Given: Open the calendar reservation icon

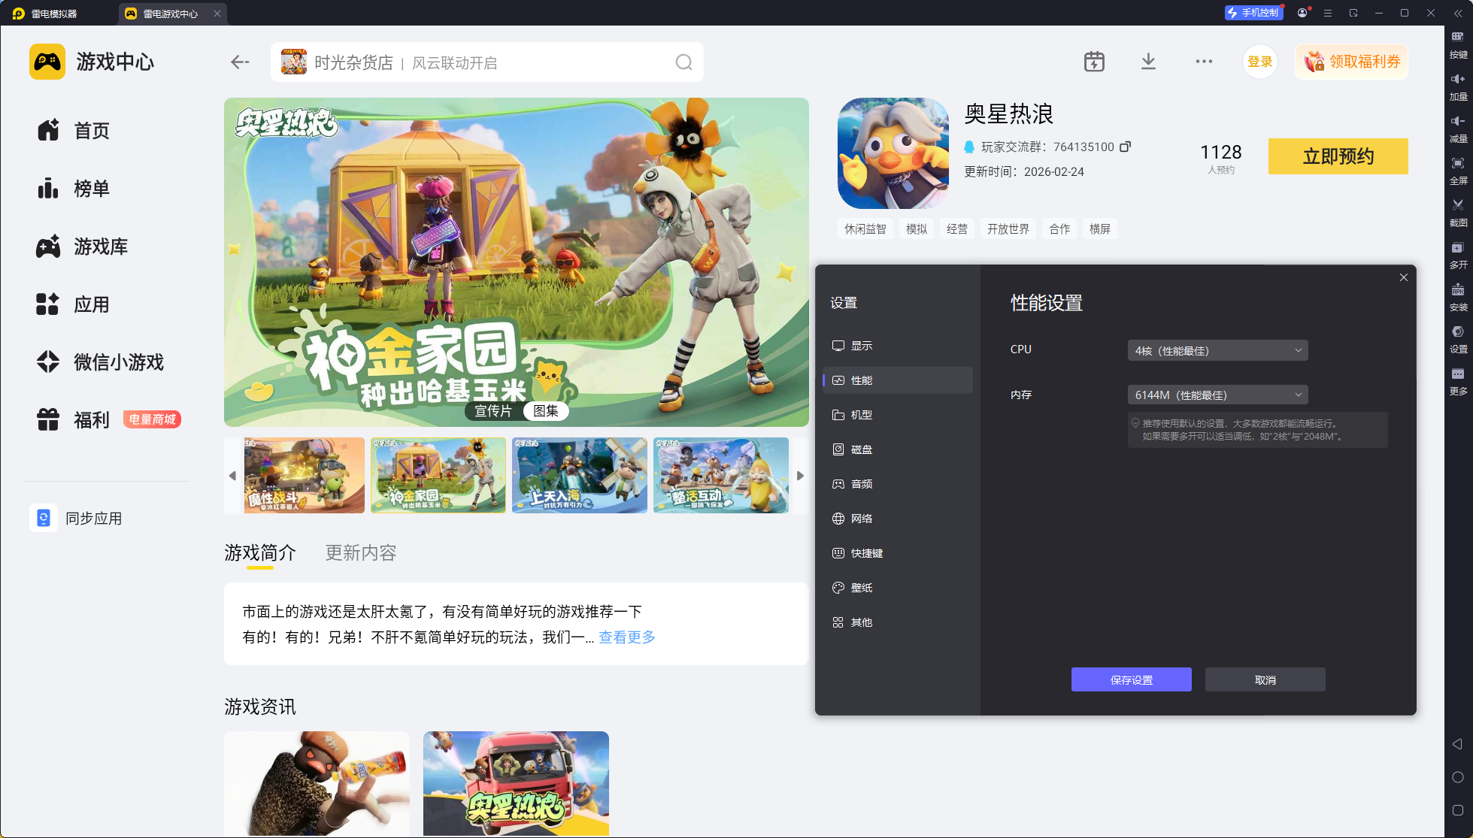Looking at the screenshot, I should pyautogui.click(x=1094, y=62).
